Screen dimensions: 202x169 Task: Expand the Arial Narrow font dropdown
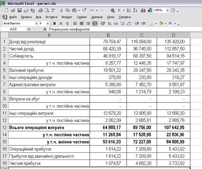[36, 23]
